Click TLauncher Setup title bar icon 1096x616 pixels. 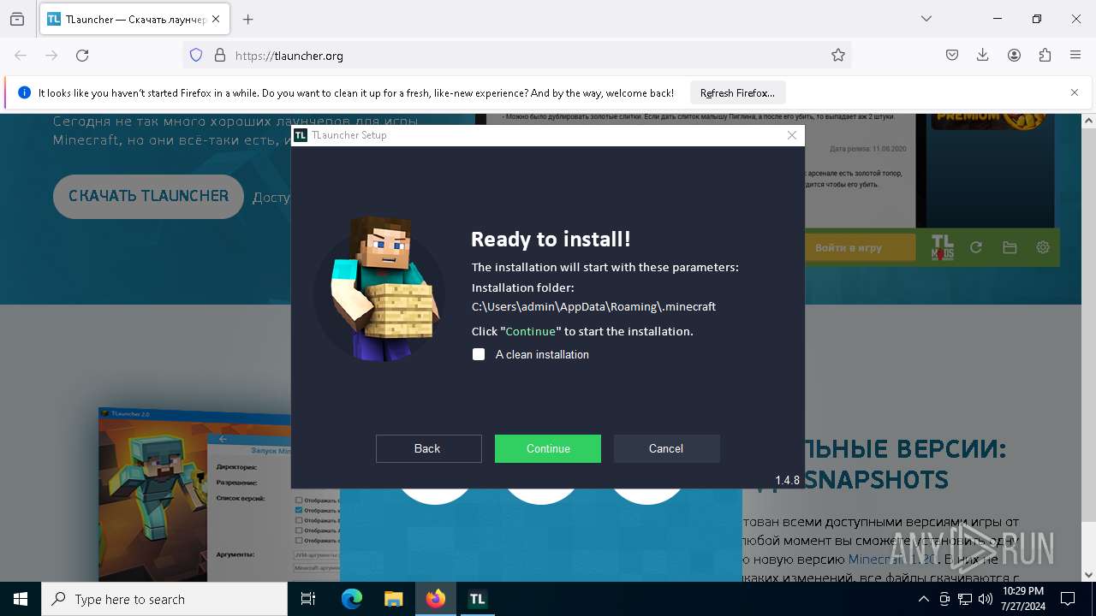click(x=301, y=135)
